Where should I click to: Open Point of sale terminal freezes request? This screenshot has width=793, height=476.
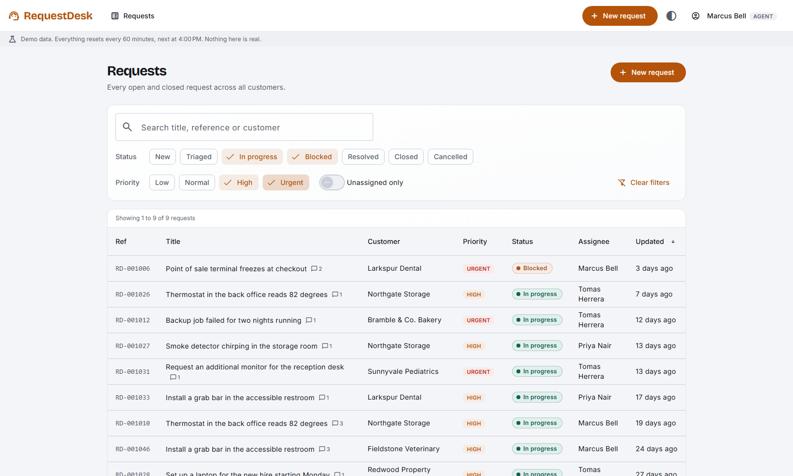pos(236,269)
